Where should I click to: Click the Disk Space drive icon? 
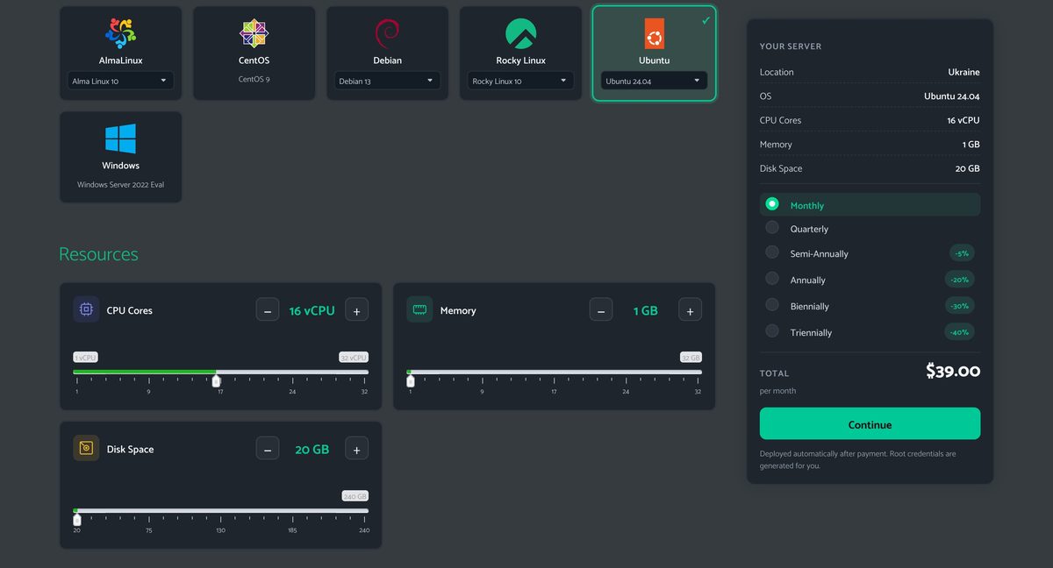pos(86,449)
